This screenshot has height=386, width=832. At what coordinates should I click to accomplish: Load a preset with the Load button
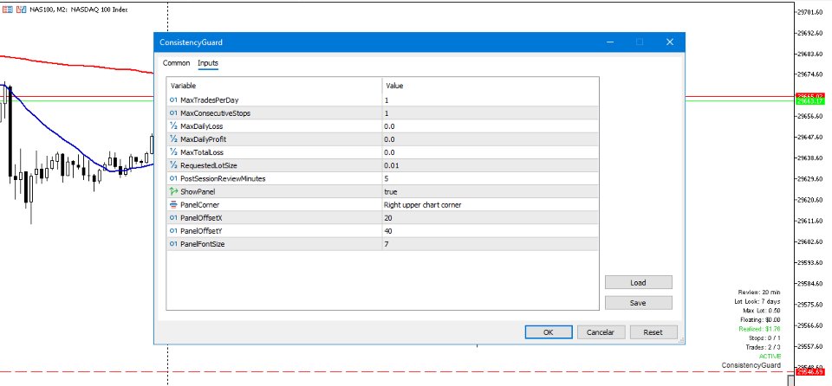pos(638,283)
